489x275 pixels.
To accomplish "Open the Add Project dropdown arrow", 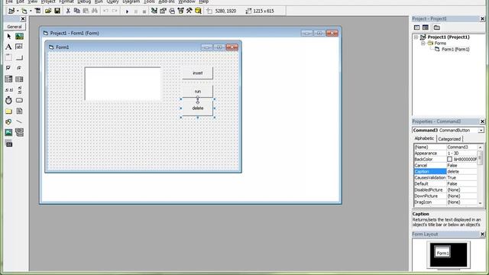I will pos(18,11).
